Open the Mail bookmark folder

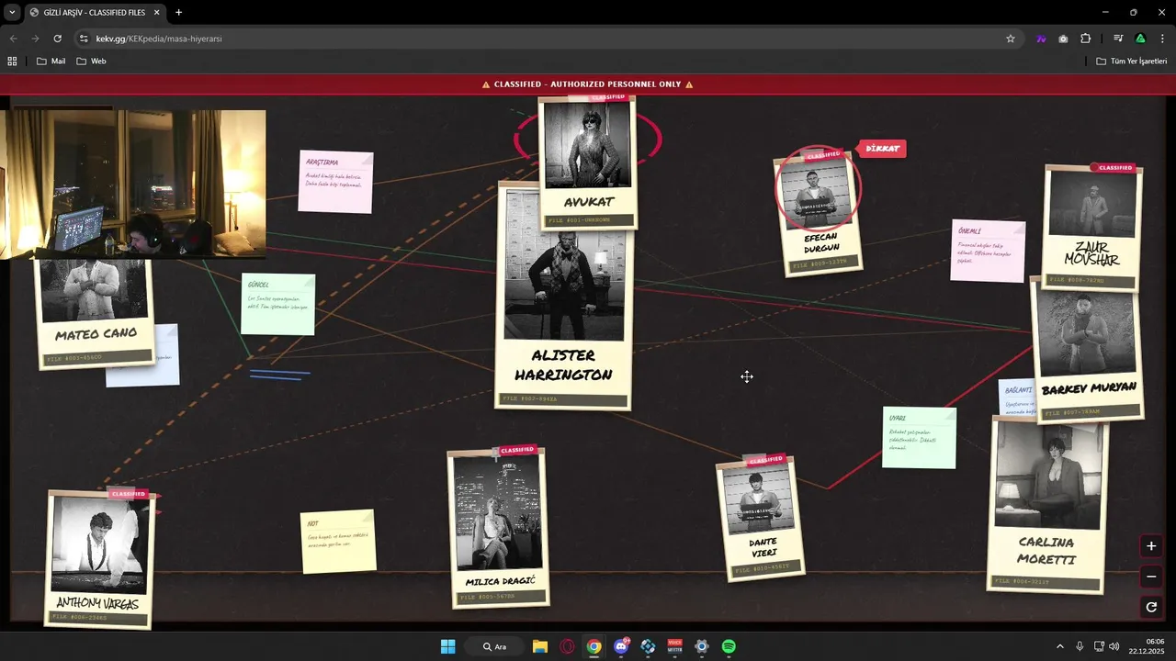[51, 61]
